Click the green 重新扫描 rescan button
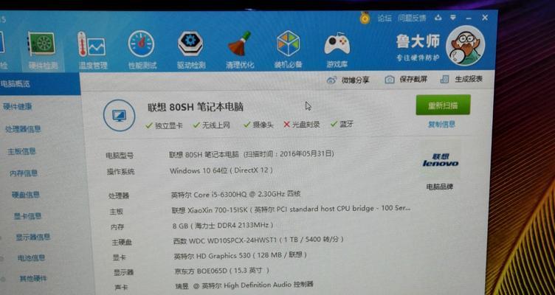Viewport: 555px width, 295px height. point(443,105)
